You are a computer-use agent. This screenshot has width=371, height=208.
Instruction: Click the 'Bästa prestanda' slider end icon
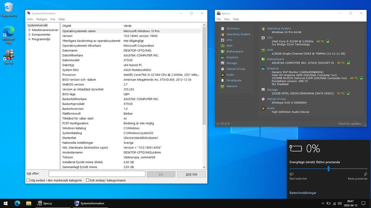coord(365,174)
